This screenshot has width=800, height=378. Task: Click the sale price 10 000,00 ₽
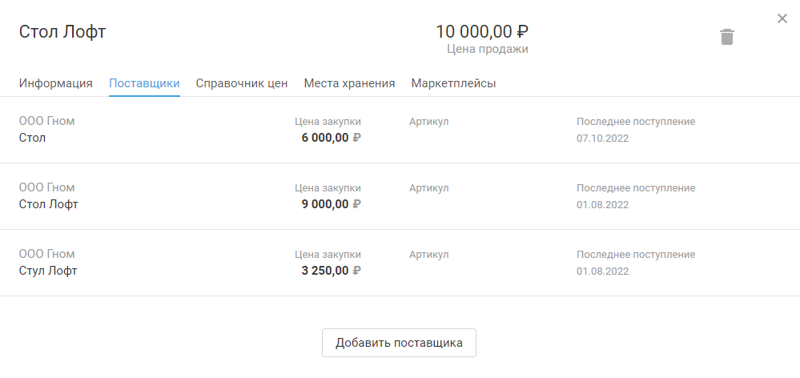(481, 32)
